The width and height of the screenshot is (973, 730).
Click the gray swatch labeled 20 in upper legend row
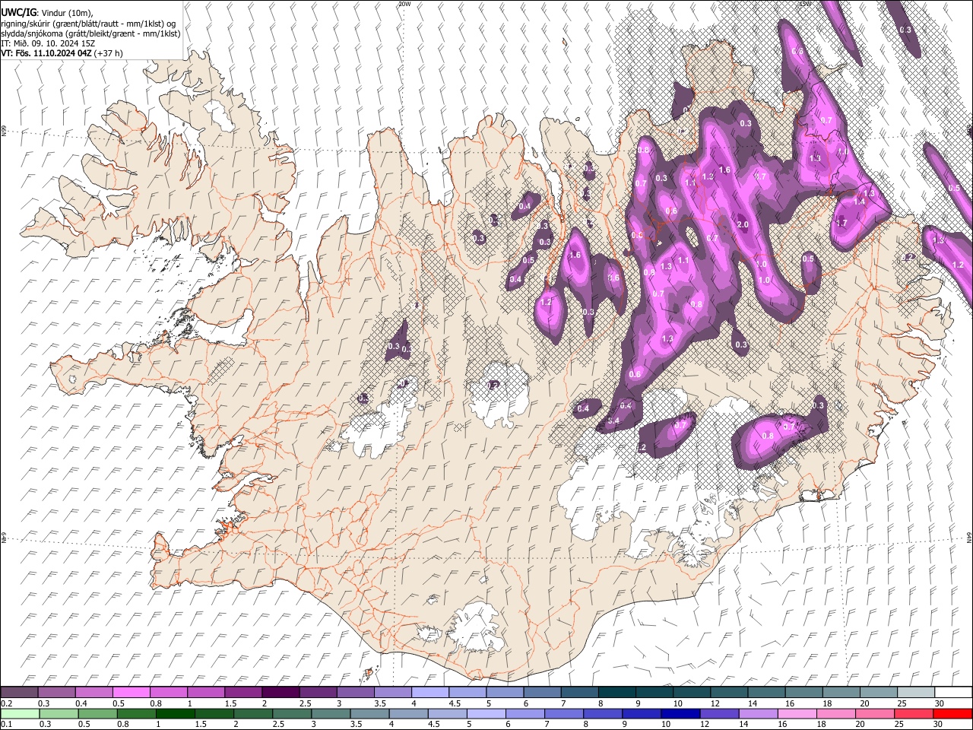point(879,692)
